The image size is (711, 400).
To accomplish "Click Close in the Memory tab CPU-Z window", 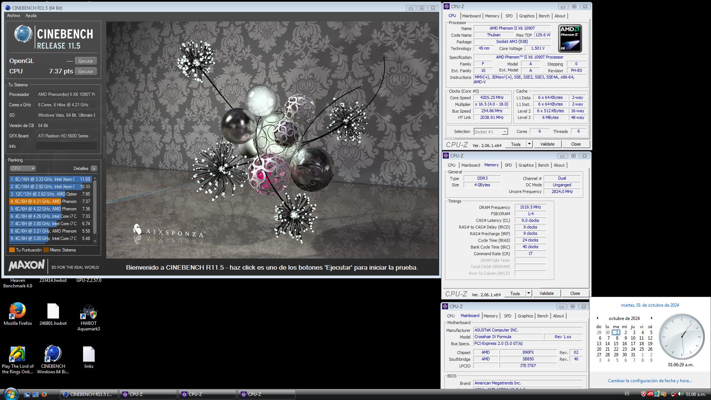I will click(x=575, y=293).
